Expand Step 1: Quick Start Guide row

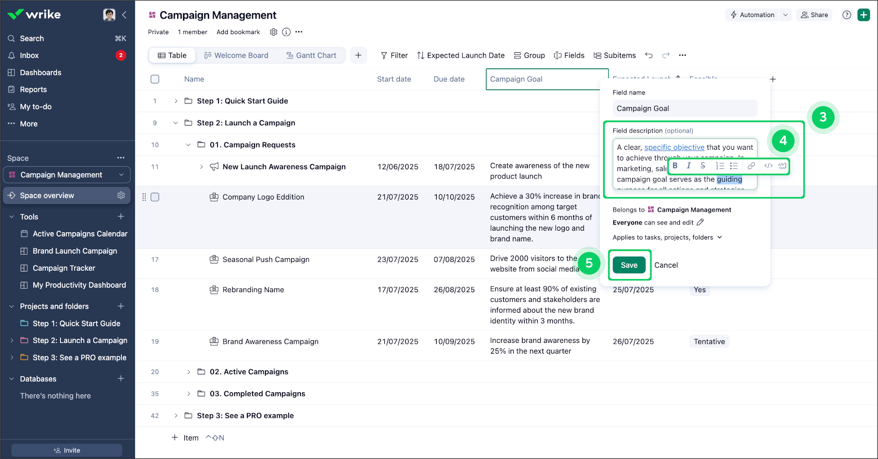pyautogui.click(x=176, y=101)
